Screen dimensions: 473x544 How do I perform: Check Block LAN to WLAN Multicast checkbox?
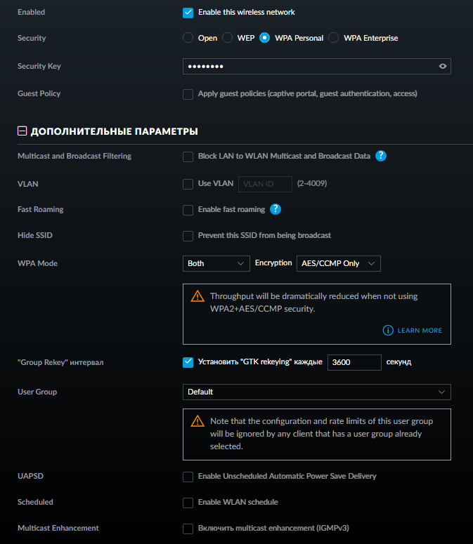tap(188, 157)
